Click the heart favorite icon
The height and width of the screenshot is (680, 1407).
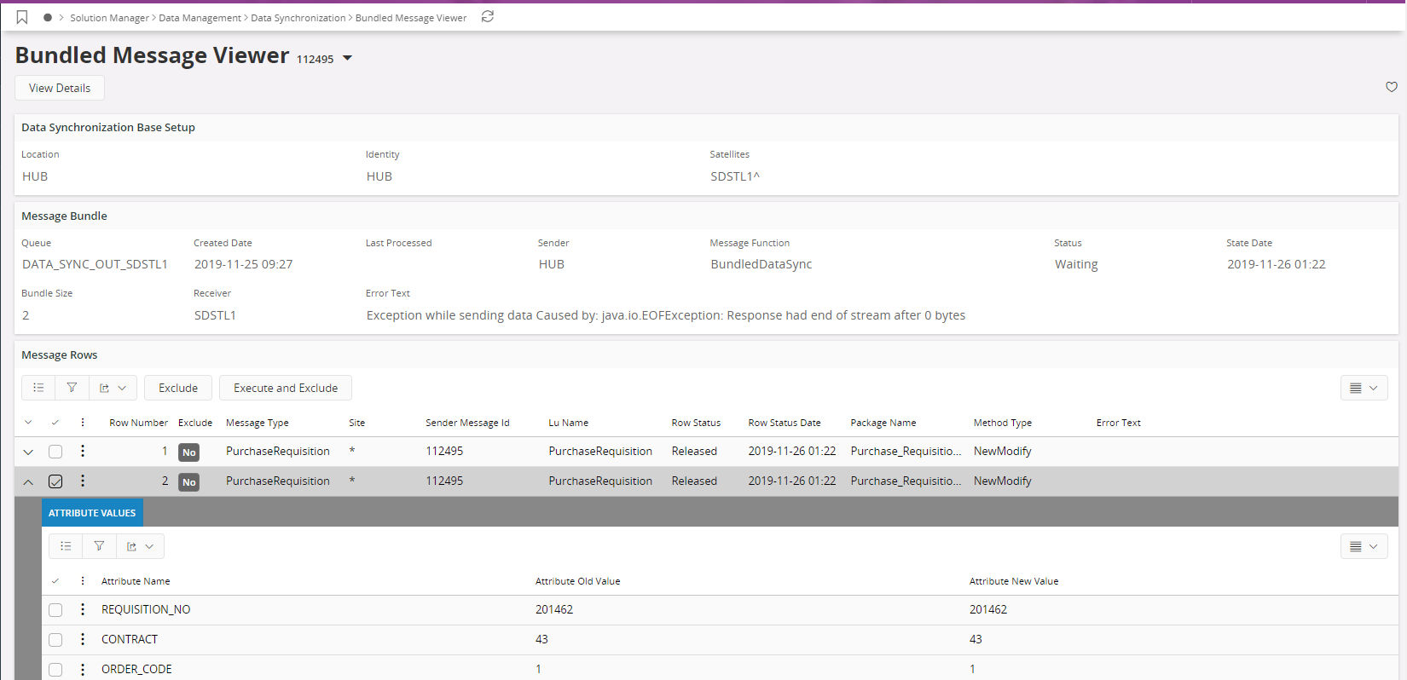(x=1391, y=87)
